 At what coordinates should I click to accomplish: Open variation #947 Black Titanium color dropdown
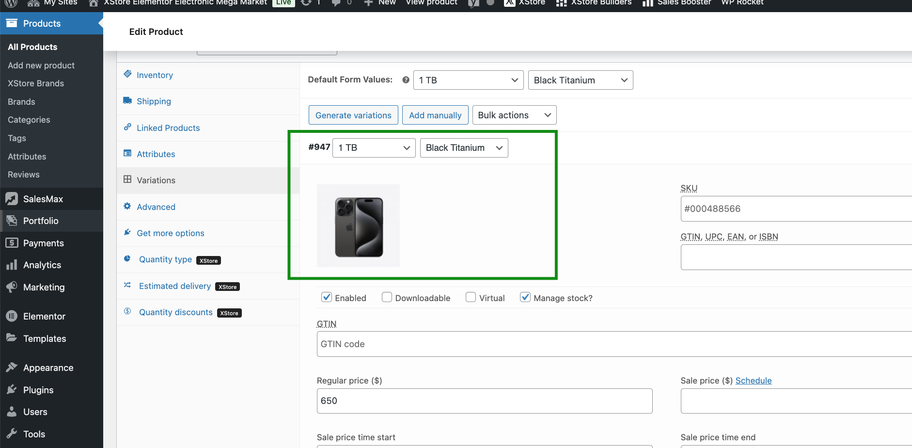pos(464,148)
